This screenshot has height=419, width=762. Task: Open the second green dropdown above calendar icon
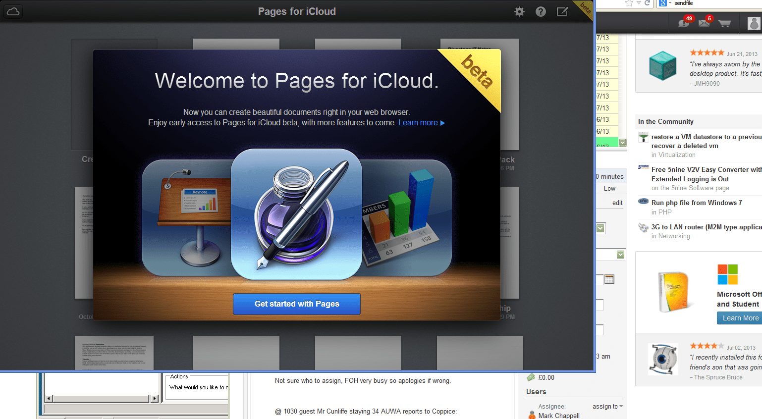621,255
